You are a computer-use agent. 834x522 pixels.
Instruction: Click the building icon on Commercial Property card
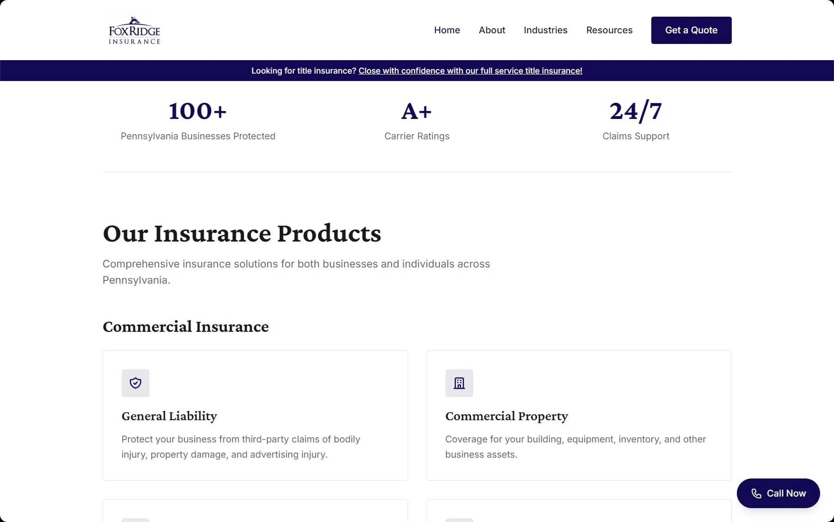[x=459, y=383]
